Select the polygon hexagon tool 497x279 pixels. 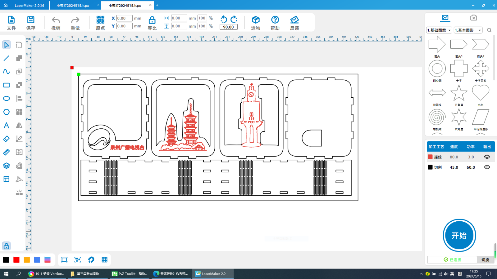point(6,112)
